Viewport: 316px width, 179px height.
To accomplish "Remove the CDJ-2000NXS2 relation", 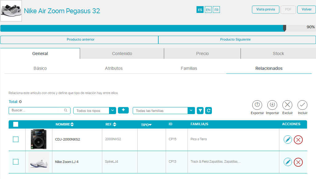I will tap(298, 140).
